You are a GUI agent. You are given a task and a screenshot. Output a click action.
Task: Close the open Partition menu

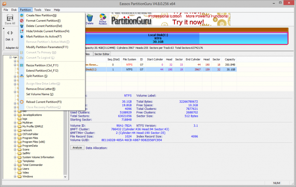tap(25, 10)
